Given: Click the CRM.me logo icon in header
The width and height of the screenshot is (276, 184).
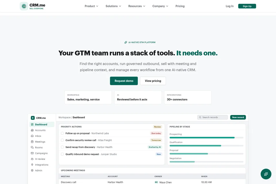Looking at the screenshot, I should pyautogui.click(x=24, y=6).
